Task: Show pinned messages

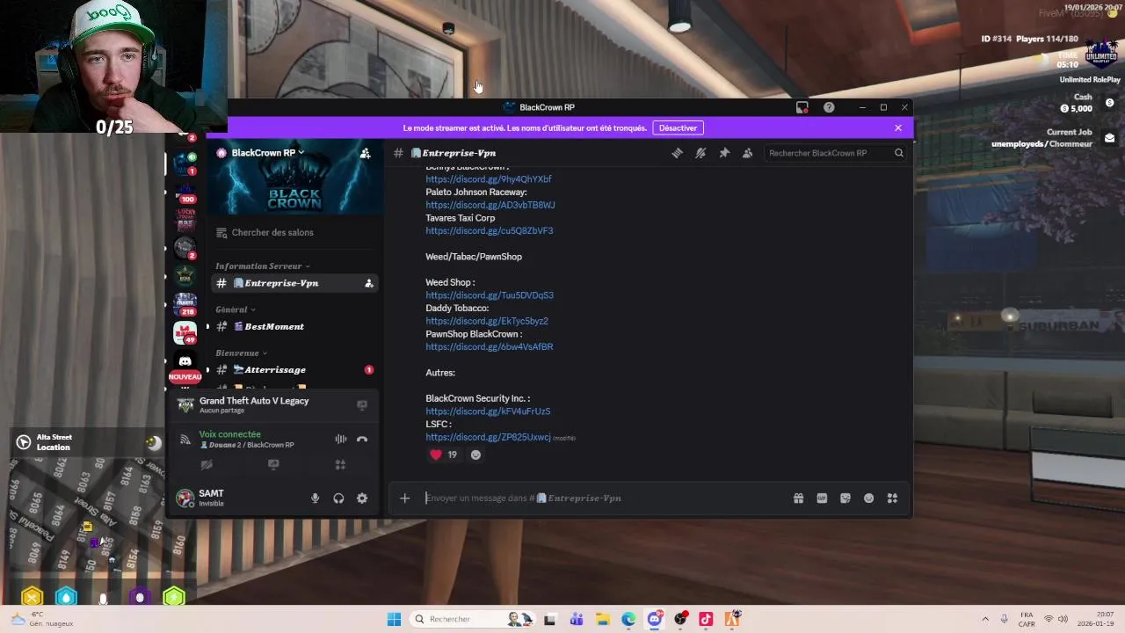Action: click(724, 153)
